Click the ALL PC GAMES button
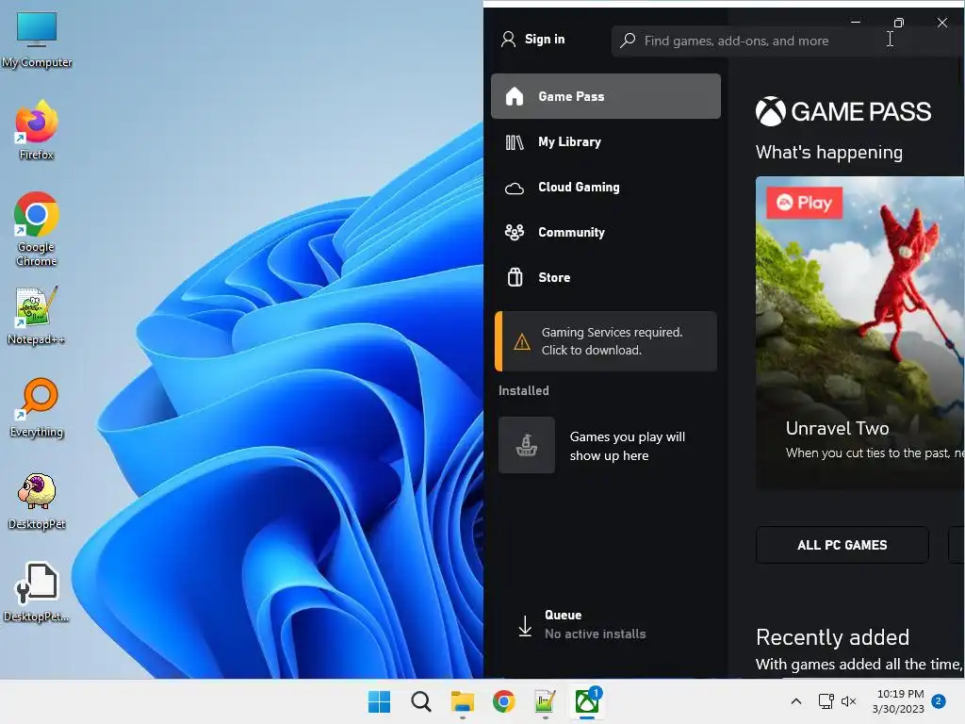Image resolution: width=965 pixels, height=724 pixels. [x=842, y=545]
